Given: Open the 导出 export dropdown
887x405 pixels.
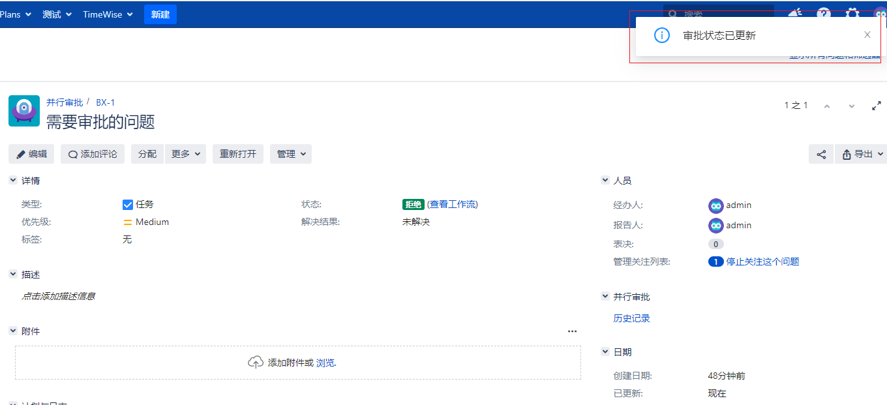Looking at the screenshot, I should coord(862,155).
